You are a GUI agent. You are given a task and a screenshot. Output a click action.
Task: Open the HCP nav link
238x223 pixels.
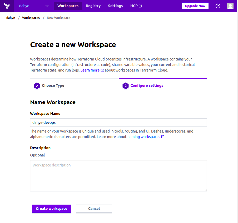[136, 6]
